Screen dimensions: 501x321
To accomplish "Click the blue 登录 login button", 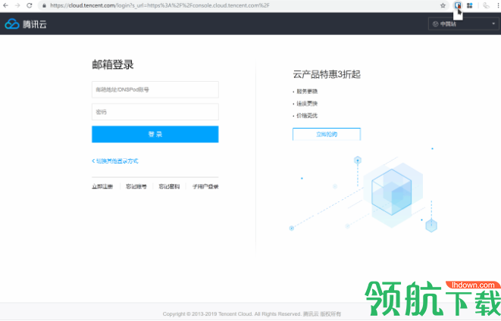I will (155, 134).
